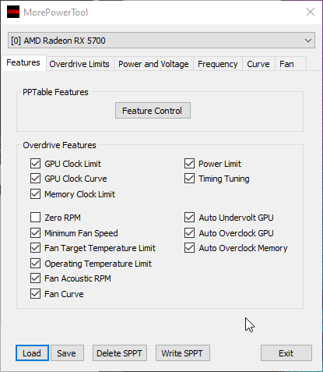Switch to the Overdrive Limits tab

[x=79, y=64]
